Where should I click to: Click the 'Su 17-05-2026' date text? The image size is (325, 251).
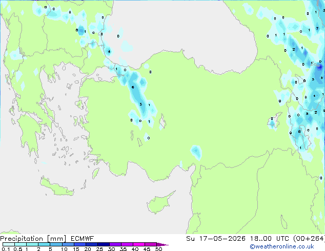click(216, 239)
